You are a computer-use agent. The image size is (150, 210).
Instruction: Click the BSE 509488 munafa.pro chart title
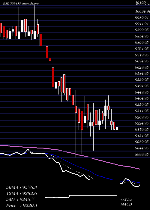[x=21, y=4]
